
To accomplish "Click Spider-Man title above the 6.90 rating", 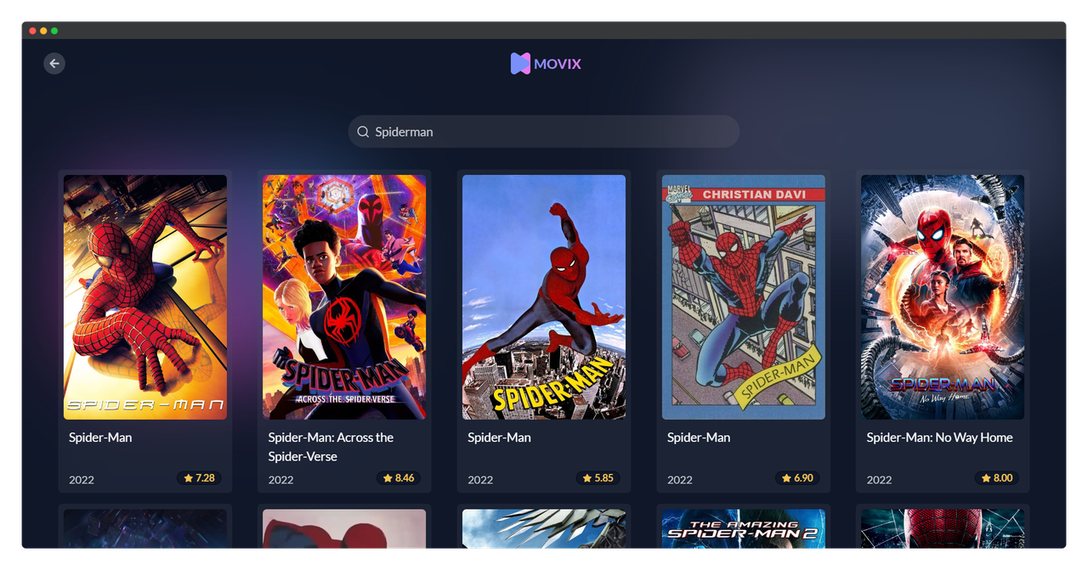I will coord(699,437).
